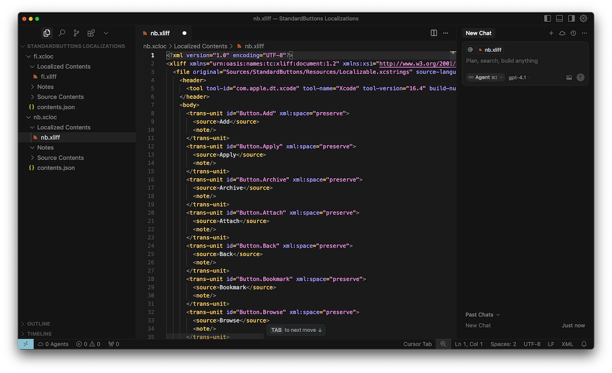Open editor more actions ellipsis
Screen dimensions: 612x373
pyautogui.click(x=446, y=33)
